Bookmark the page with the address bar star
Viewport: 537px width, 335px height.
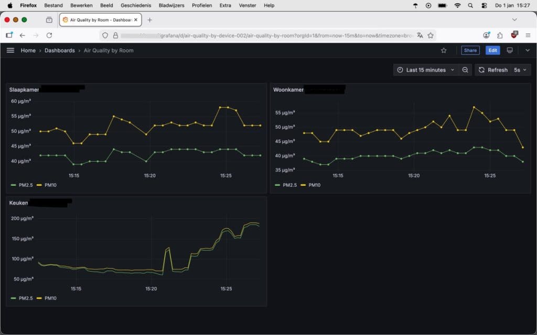[431, 35]
